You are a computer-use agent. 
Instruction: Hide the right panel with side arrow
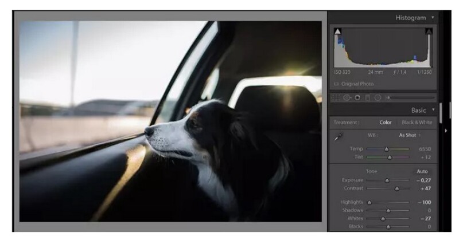point(447,131)
